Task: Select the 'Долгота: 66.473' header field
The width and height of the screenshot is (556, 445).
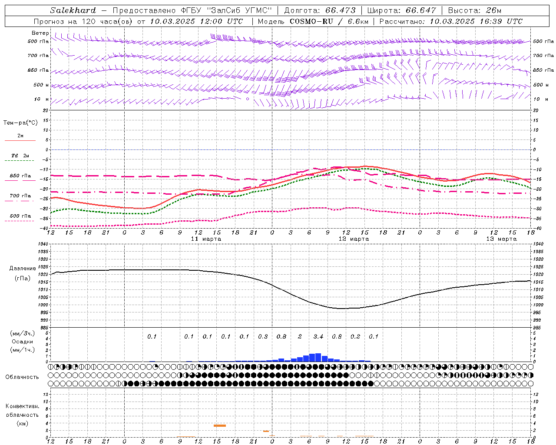Action: [x=319, y=10]
